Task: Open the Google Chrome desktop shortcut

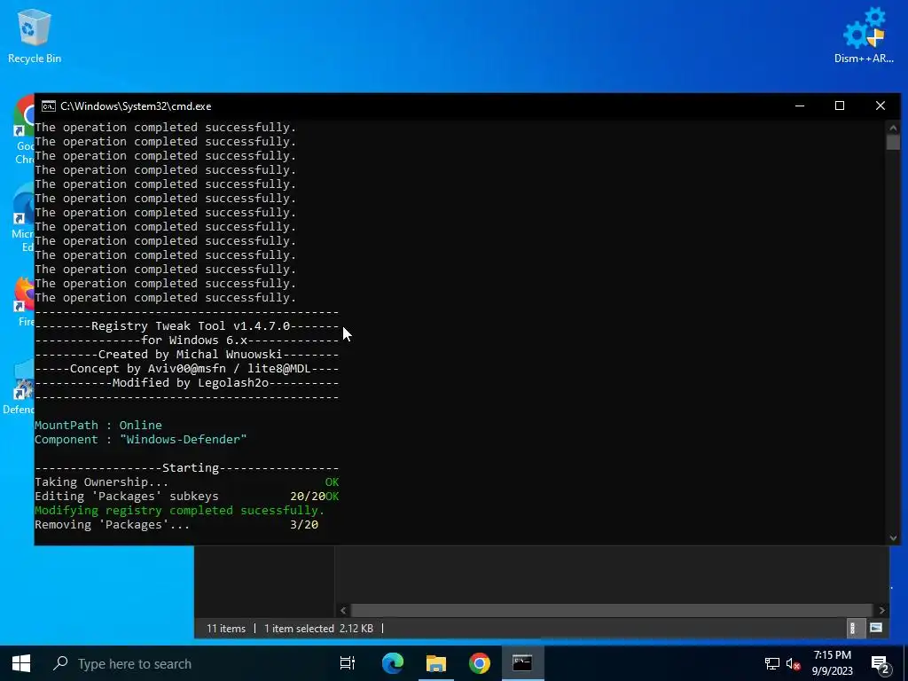Action: (x=24, y=129)
